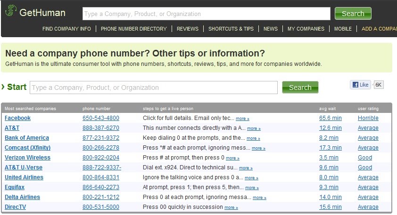Viewport: 397px width, 215px height.
Task: Click 'more' link in the Comcast row
Action: (x=258, y=148)
